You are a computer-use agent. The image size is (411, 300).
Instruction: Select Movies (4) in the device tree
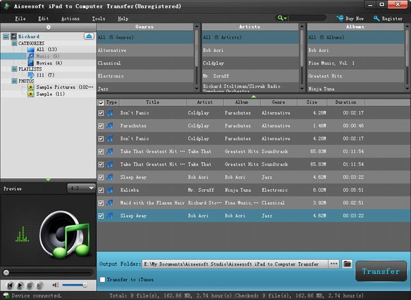coord(48,63)
